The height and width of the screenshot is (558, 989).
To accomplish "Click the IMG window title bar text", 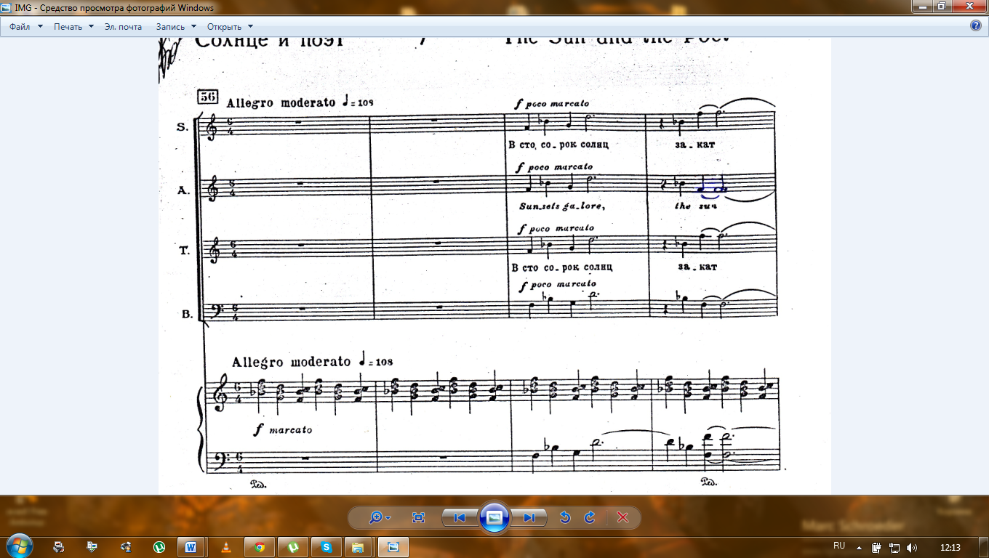I will tap(114, 7).
